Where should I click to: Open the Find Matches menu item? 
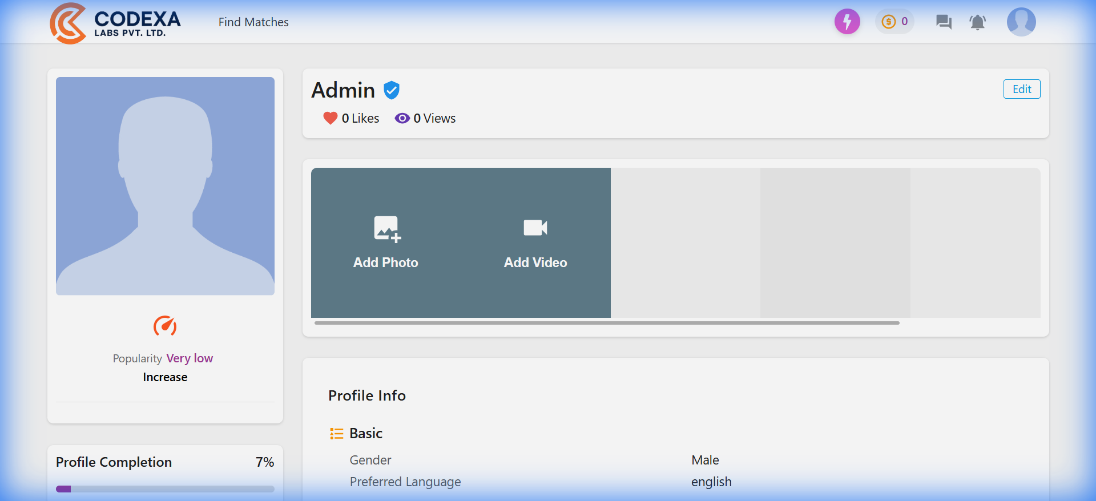click(253, 22)
